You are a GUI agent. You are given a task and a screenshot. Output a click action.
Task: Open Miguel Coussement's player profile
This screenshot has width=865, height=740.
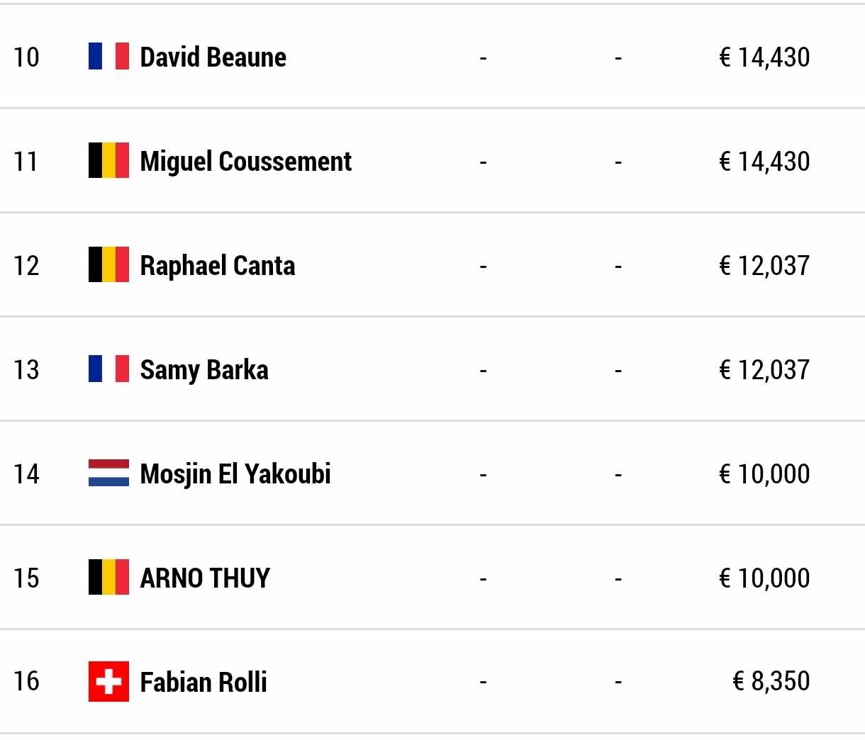pyautogui.click(x=245, y=162)
